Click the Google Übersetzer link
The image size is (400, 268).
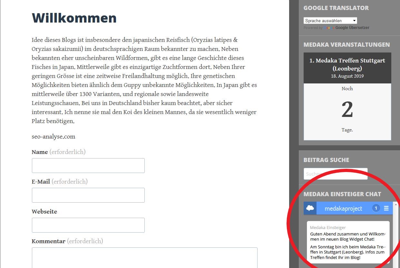point(352,28)
